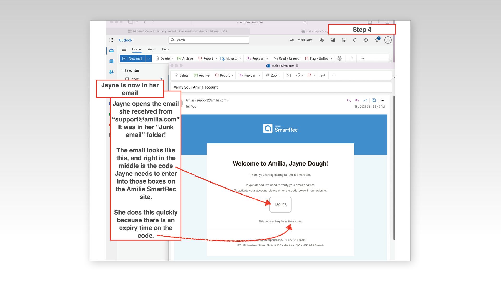Image resolution: width=501 pixels, height=282 pixels.
Task: Reload the page in Safari
Action: coord(305,22)
